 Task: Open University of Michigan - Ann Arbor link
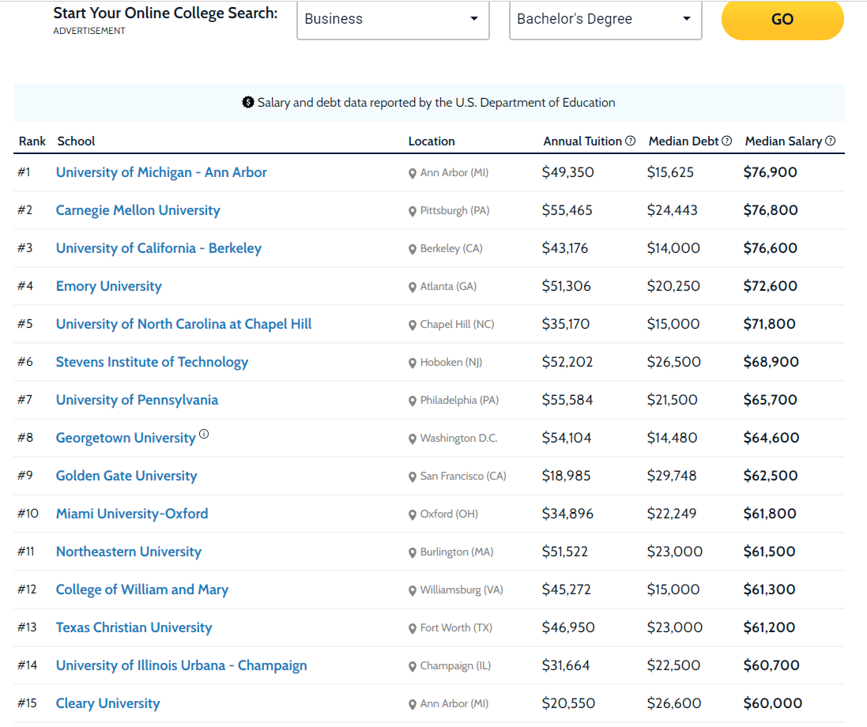[161, 172]
